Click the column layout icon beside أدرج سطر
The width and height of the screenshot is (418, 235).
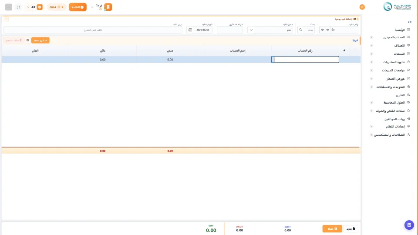27,40
